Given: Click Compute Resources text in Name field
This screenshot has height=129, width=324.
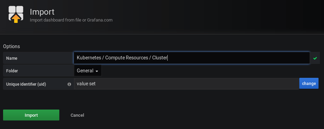Looking at the screenshot, I should (127, 58).
